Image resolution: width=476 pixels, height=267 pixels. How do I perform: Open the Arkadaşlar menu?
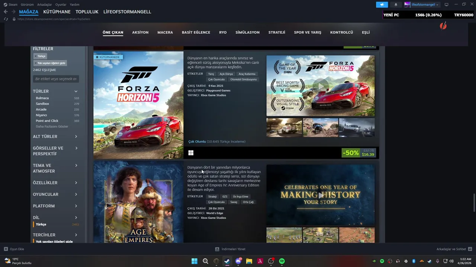45,4
